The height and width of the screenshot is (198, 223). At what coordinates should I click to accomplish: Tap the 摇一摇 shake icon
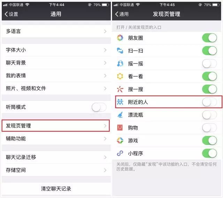pyautogui.click(x=120, y=63)
